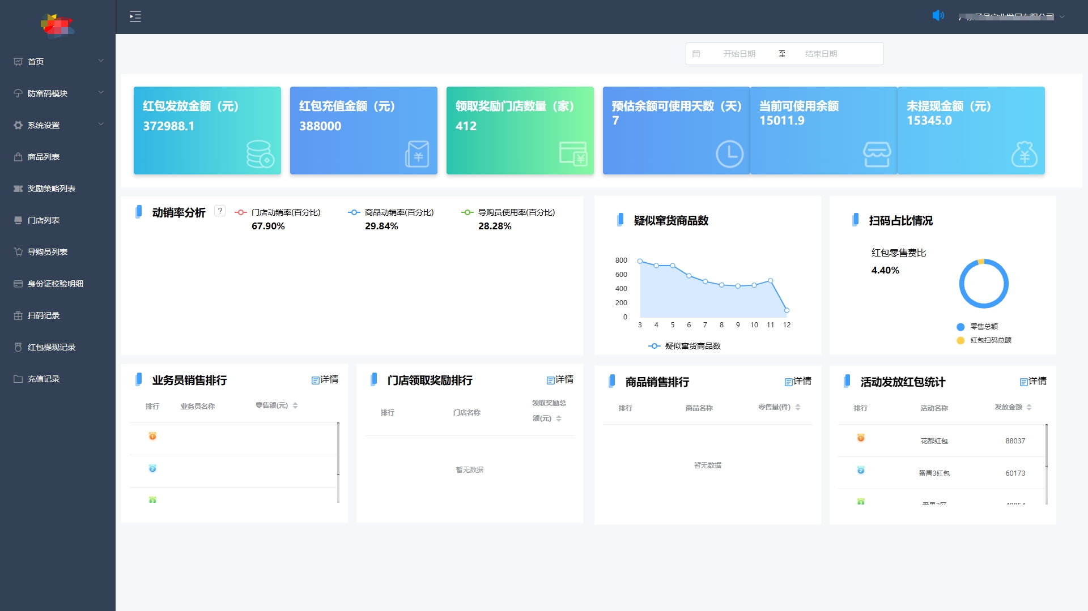The width and height of the screenshot is (1088, 611).
Task: Click the 4.40% 红包零售费比 value
Action: pyautogui.click(x=885, y=271)
